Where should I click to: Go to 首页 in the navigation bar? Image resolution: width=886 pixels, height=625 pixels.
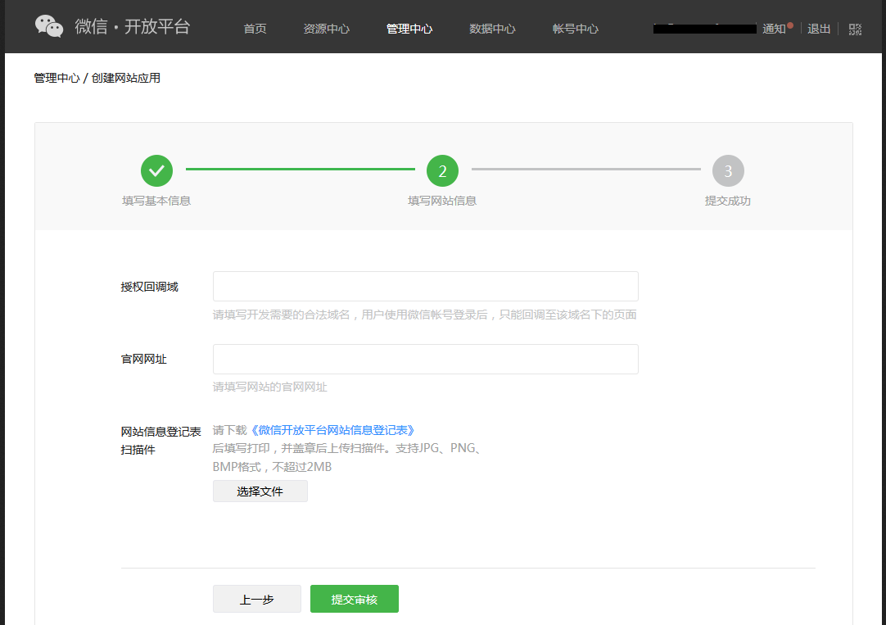pos(255,29)
